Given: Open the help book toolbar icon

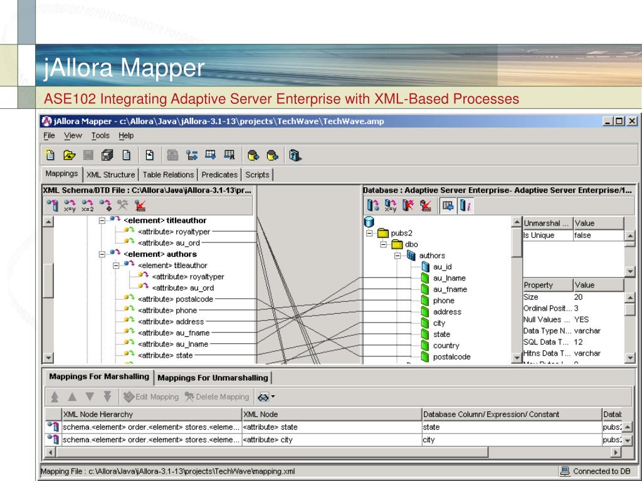Looking at the screenshot, I should (295, 155).
